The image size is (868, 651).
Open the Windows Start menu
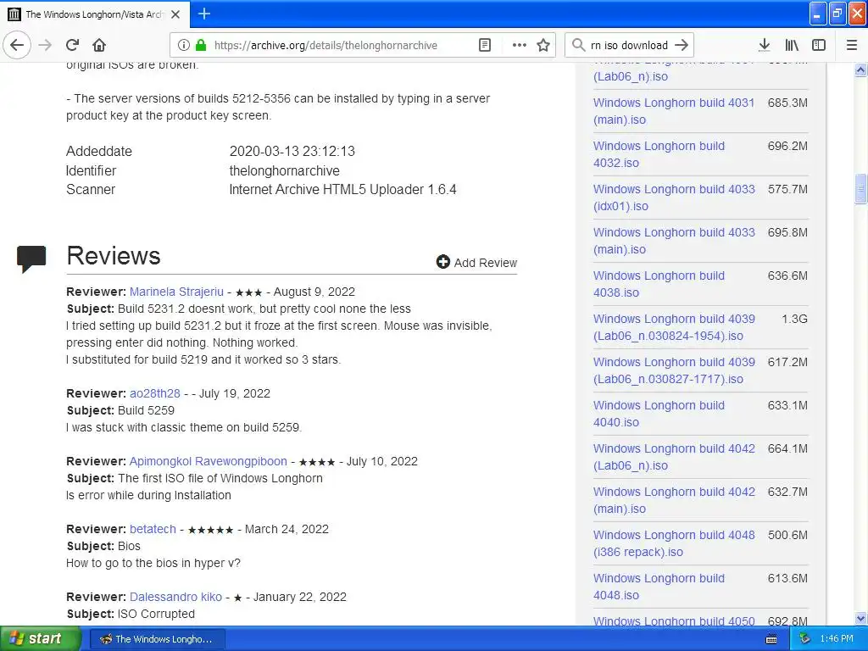click(x=40, y=638)
